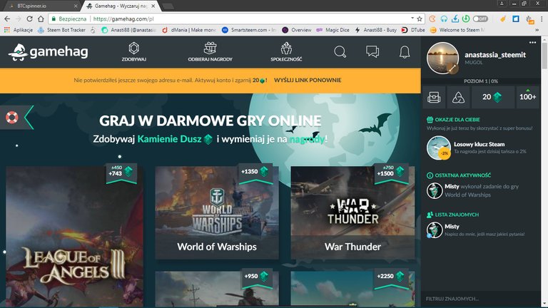Click the secure padlock Bezpieczna indicator
The image size is (548, 308).
(x=69, y=19)
